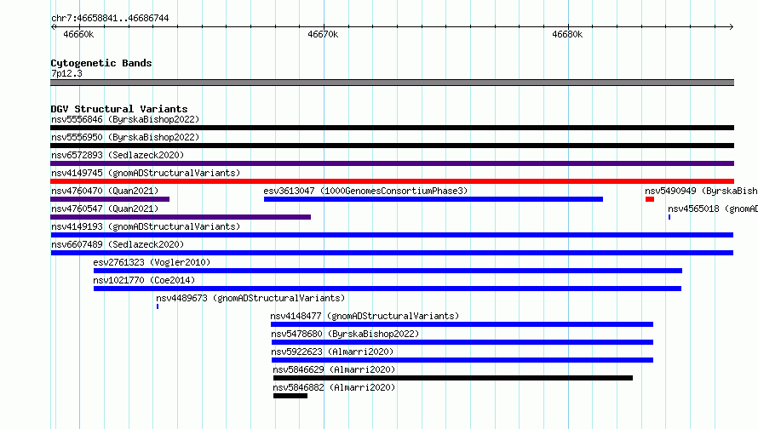Select the black bar under nsv5846629
Viewport: 758px width, 429px height.
point(453,378)
